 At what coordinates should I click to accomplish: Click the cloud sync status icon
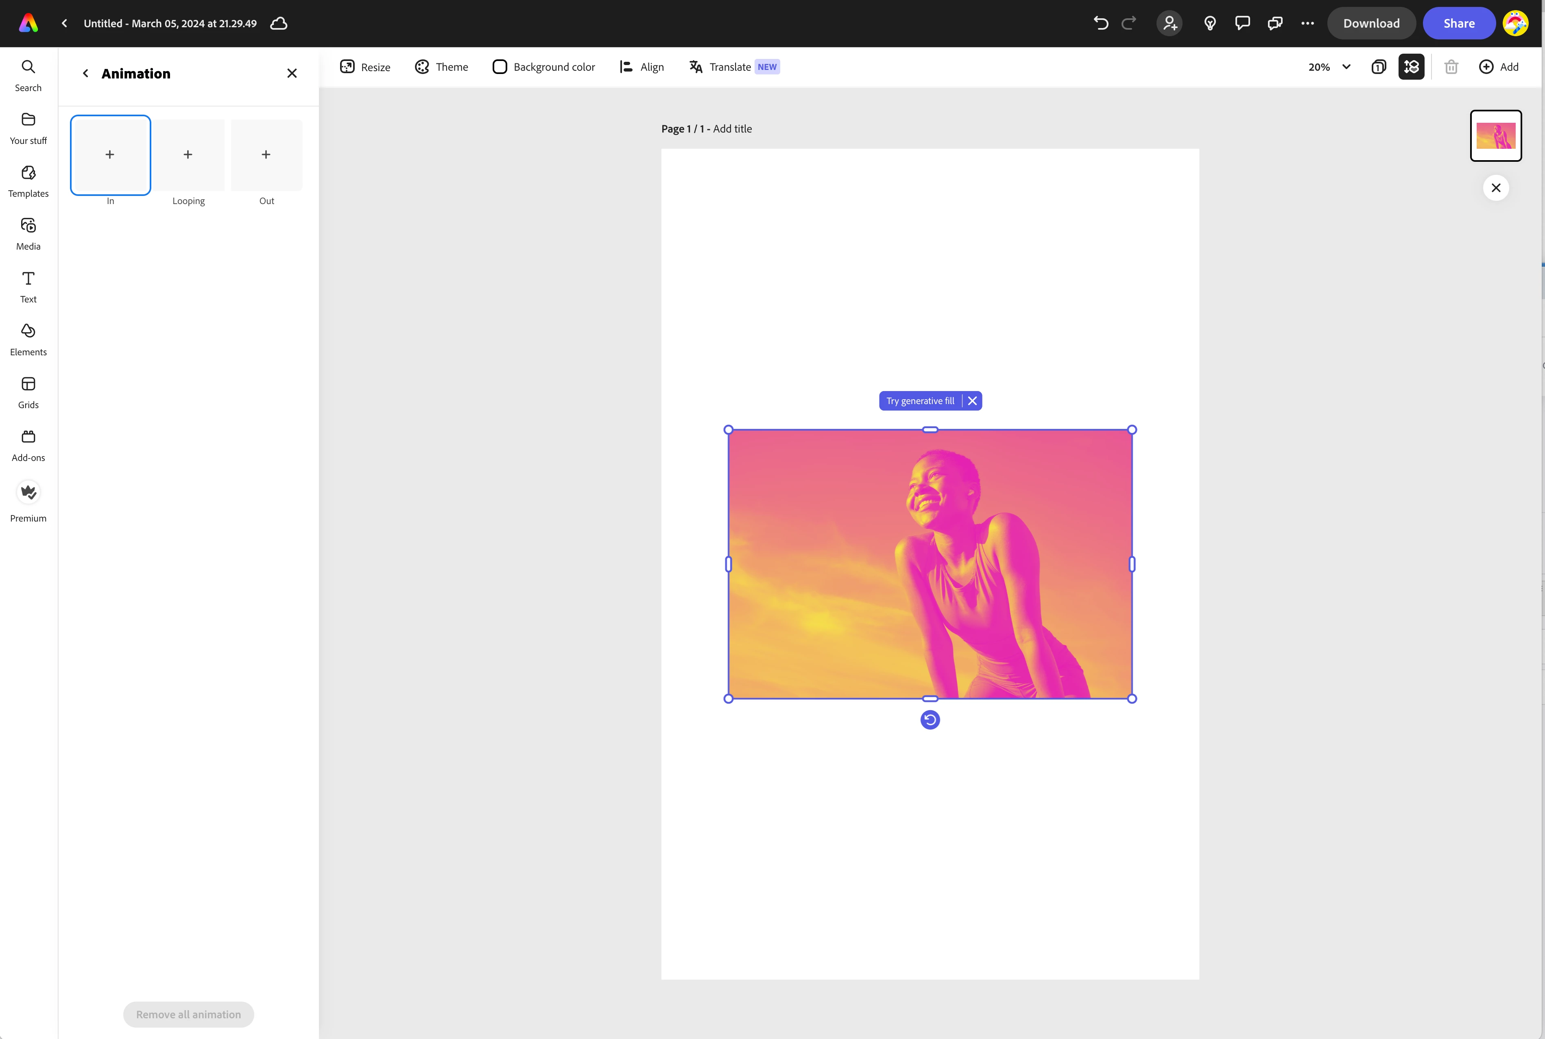pyautogui.click(x=279, y=23)
